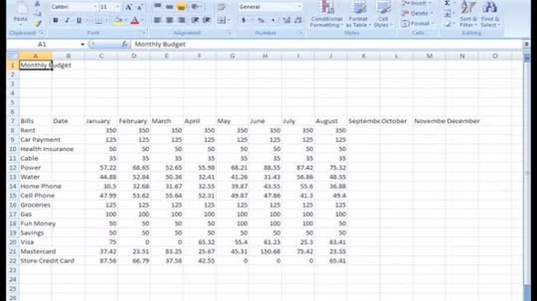537x301 pixels.
Task: Open Sort & Filter menu
Action: pos(468,14)
